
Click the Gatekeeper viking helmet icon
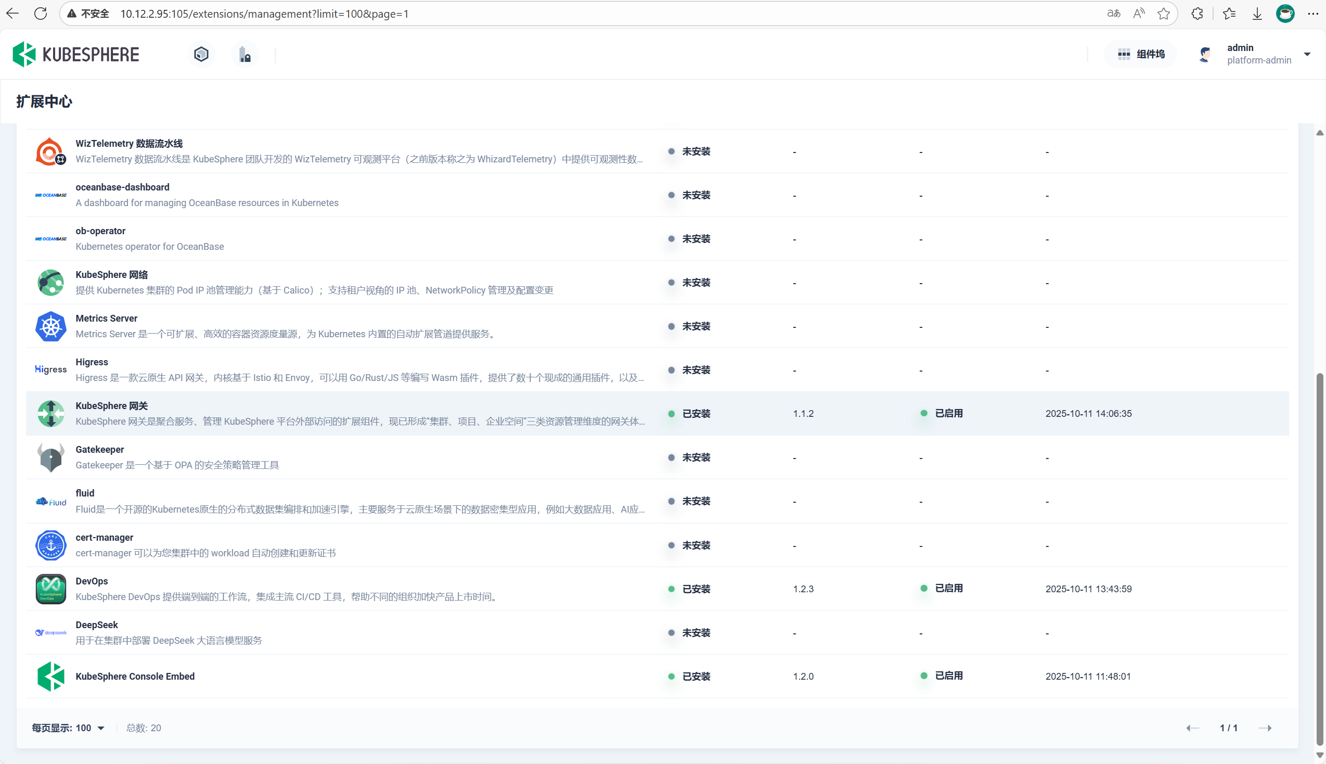[x=51, y=457]
